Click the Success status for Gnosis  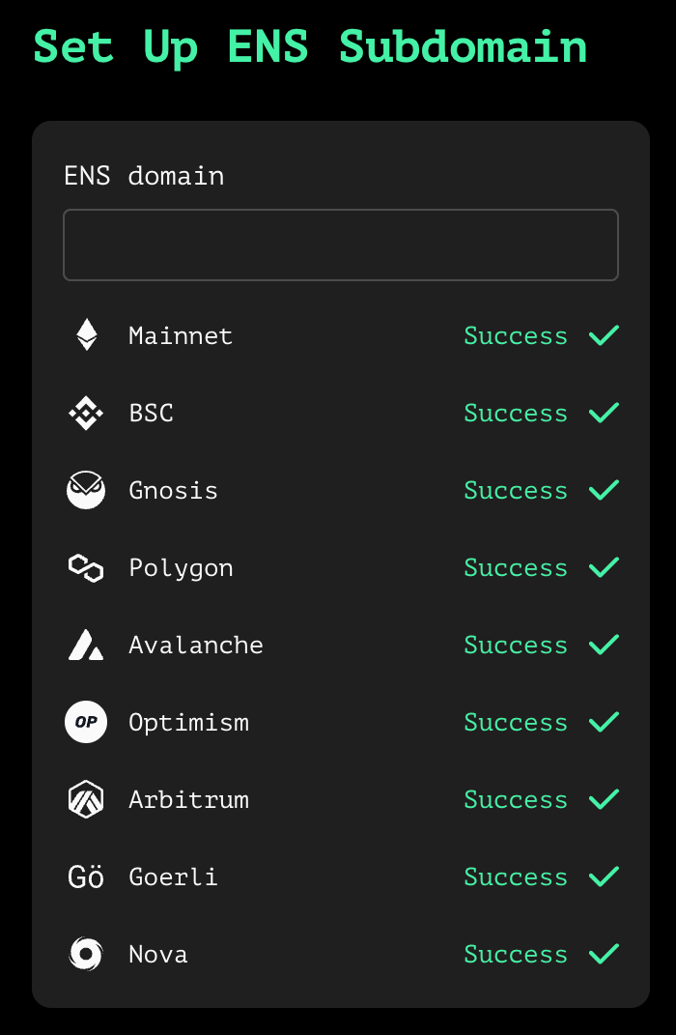point(516,490)
